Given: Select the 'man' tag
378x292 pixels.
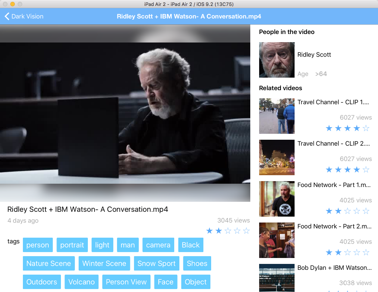Looking at the screenshot, I should pos(128,245).
